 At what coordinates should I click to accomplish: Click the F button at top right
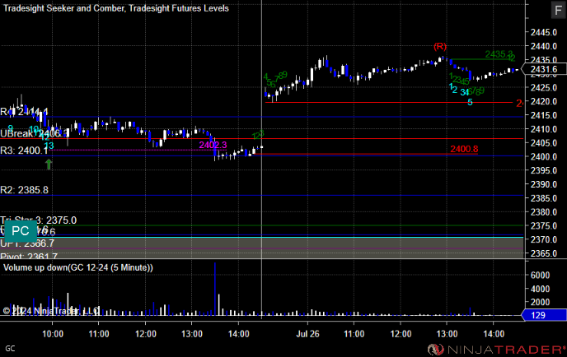pyautogui.click(x=558, y=10)
